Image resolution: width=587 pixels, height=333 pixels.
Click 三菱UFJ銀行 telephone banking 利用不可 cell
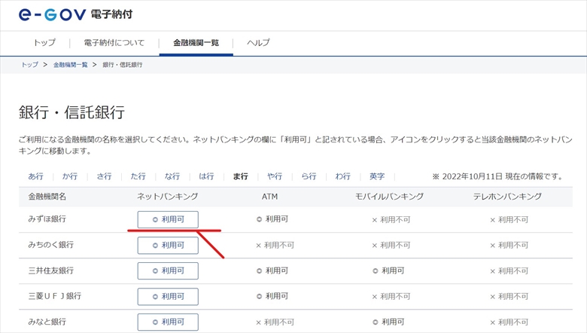[509, 297]
